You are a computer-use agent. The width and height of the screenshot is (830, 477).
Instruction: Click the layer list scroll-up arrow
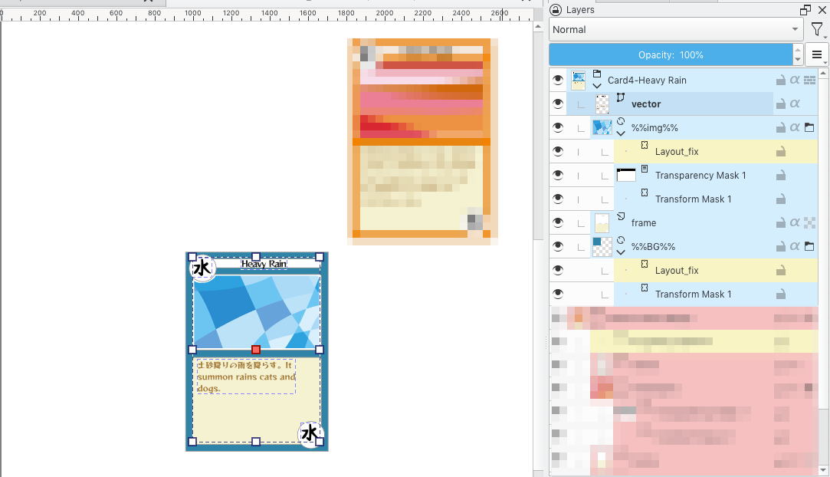[824, 74]
